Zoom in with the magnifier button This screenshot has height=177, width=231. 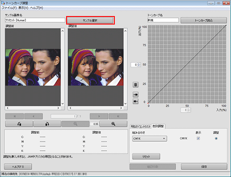point(113,124)
